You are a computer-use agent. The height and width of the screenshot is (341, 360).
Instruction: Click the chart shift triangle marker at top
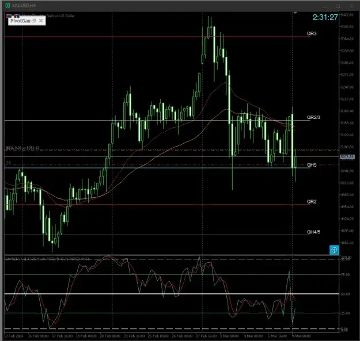point(295,13)
